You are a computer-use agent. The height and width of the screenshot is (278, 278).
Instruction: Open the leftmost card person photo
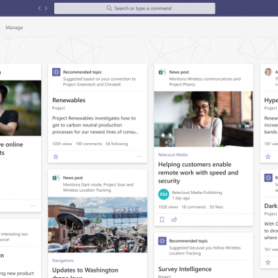20,108
